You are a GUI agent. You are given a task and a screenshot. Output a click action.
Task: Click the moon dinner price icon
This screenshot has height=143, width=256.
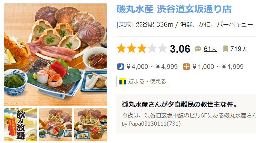point(120,67)
